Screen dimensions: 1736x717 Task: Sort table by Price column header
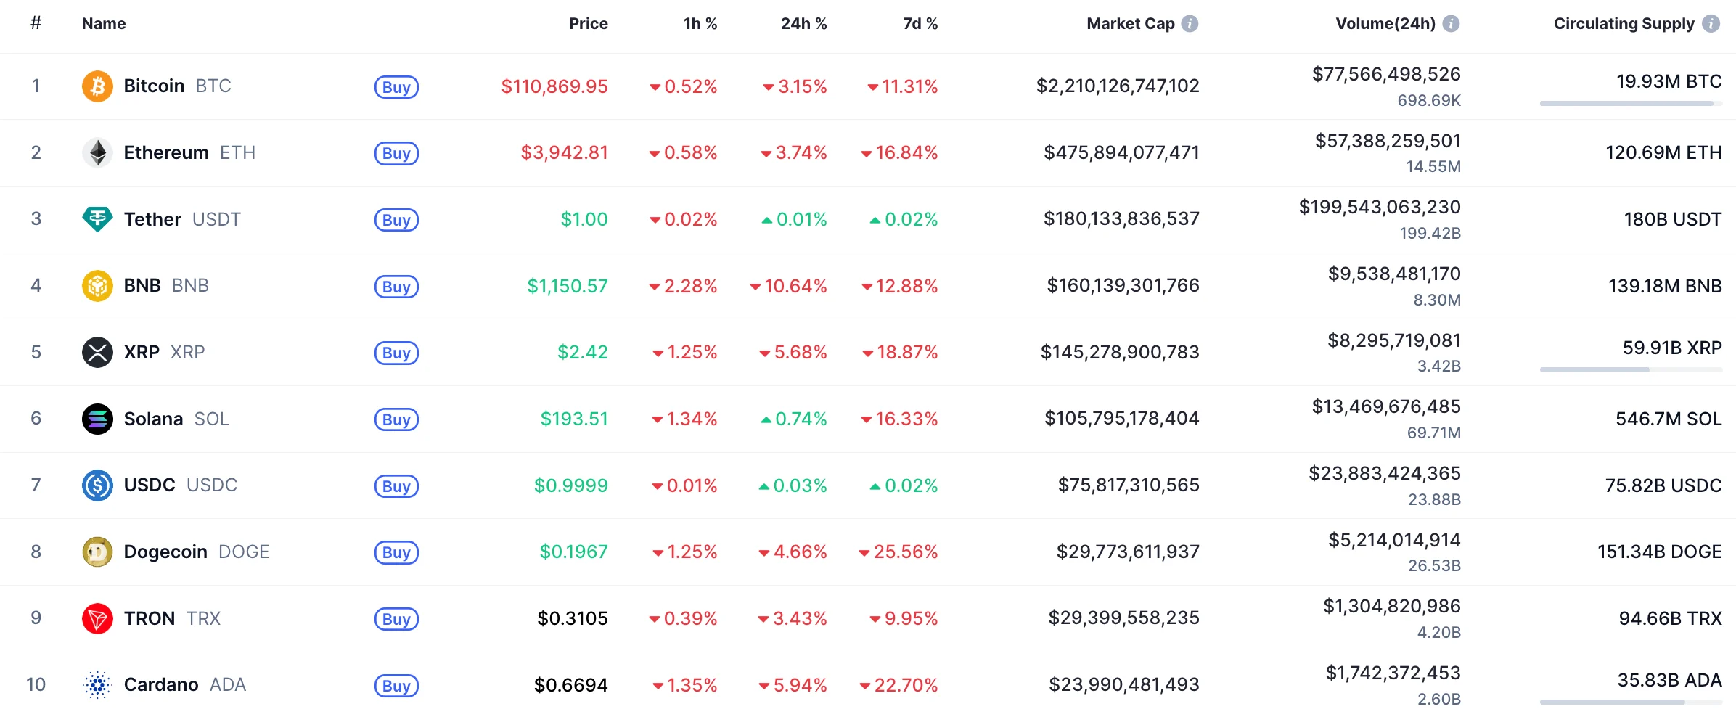click(x=588, y=24)
